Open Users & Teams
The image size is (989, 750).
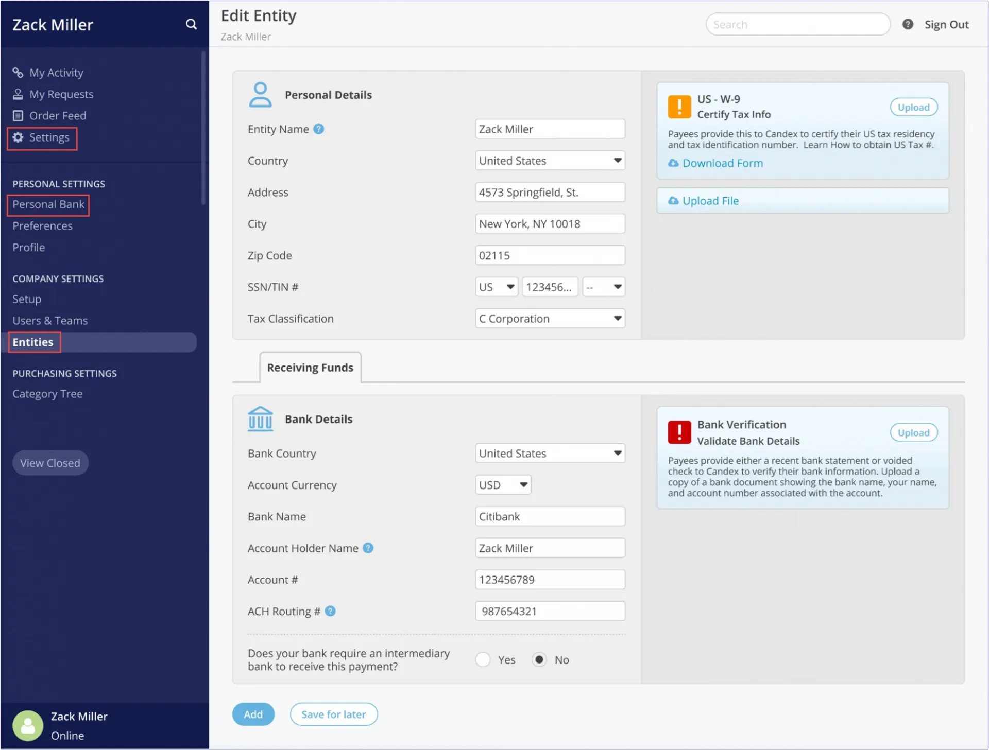pyautogui.click(x=50, y=321)
